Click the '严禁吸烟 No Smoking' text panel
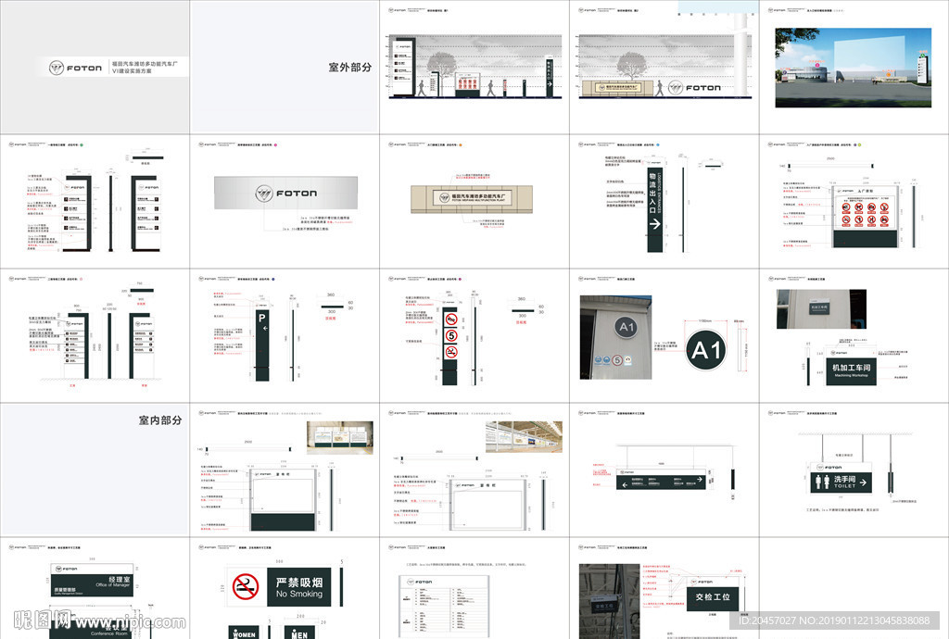The height and width of the screenshot is (639, 949). (299, 587)
